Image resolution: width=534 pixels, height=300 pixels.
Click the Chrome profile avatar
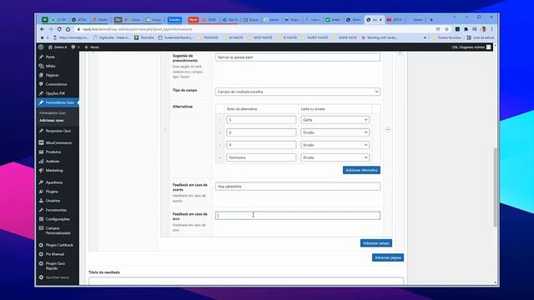484,29
